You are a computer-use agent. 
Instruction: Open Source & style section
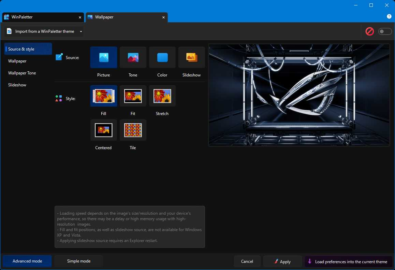[28, 49]
